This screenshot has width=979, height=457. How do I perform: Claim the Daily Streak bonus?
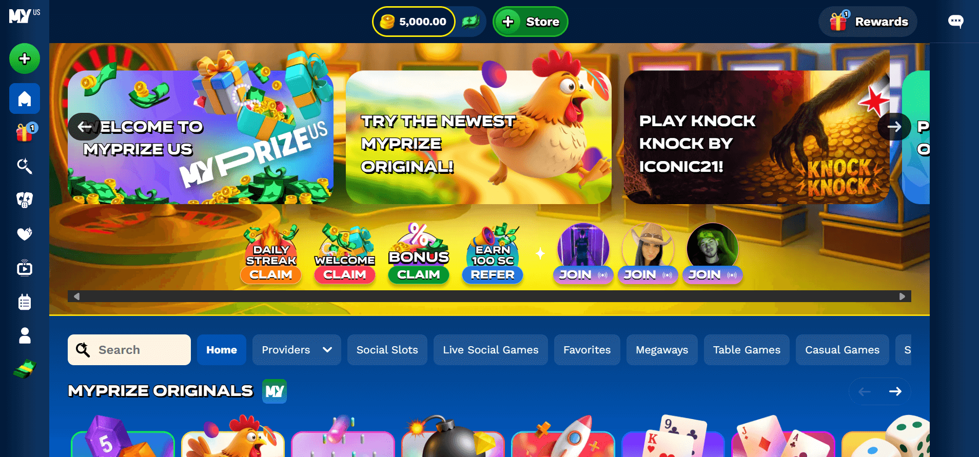[271, 275]
